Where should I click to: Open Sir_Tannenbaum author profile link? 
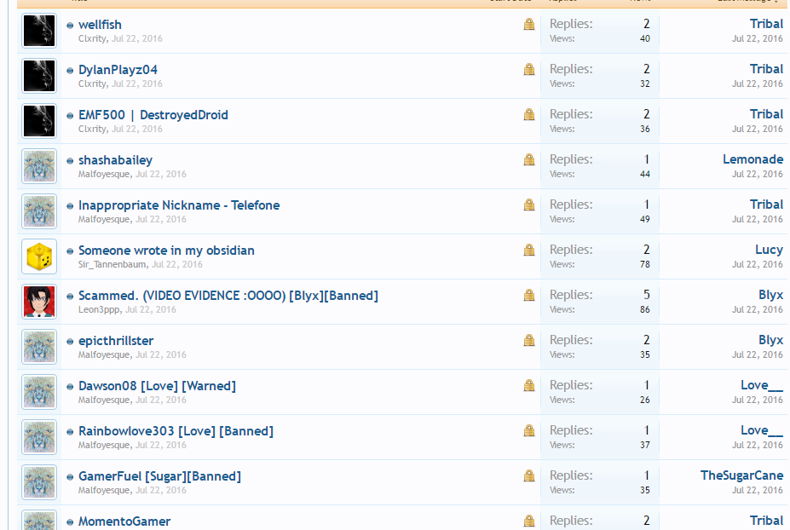(112, 264)
